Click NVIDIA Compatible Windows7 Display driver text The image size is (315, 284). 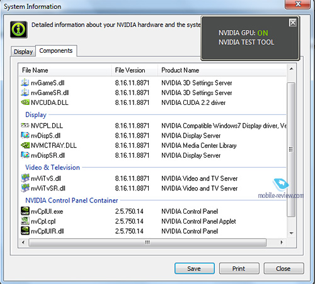click(224, 126)
